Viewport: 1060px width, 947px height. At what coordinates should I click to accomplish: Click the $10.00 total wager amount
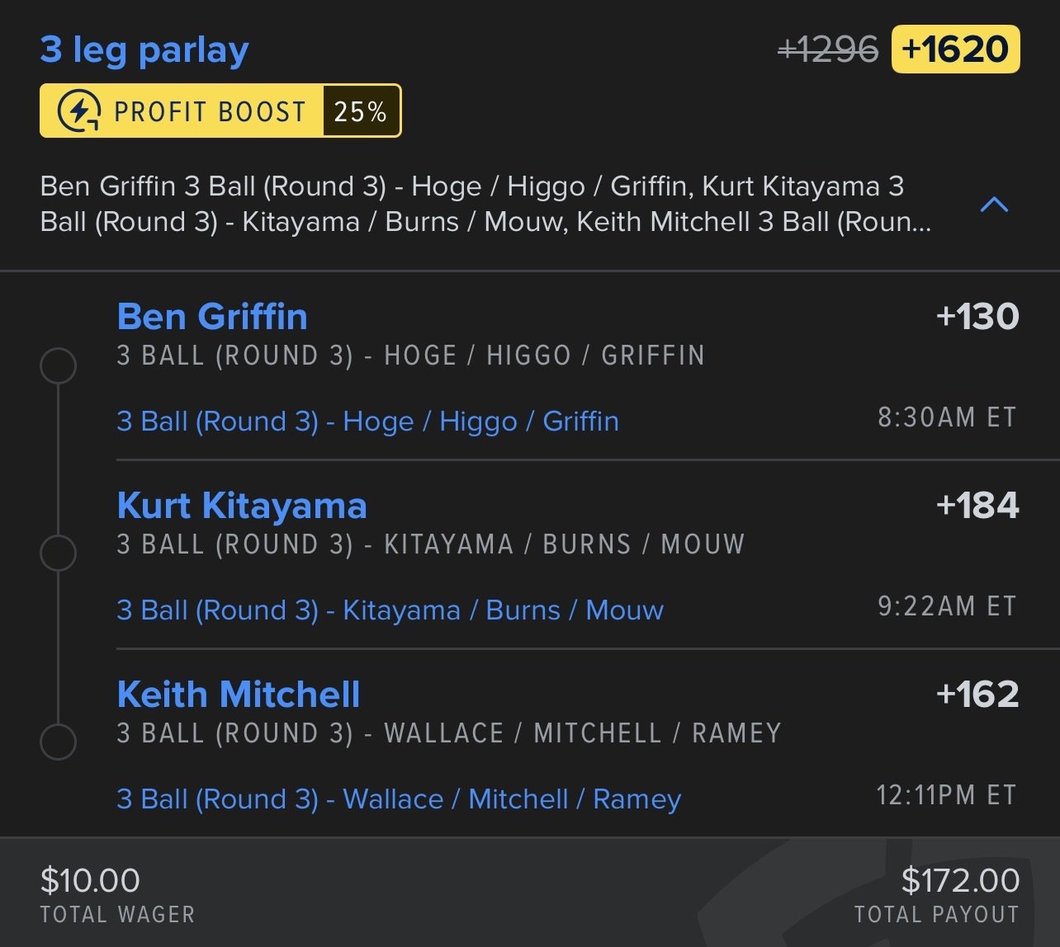pyautogui.click(x=90, y=881)
